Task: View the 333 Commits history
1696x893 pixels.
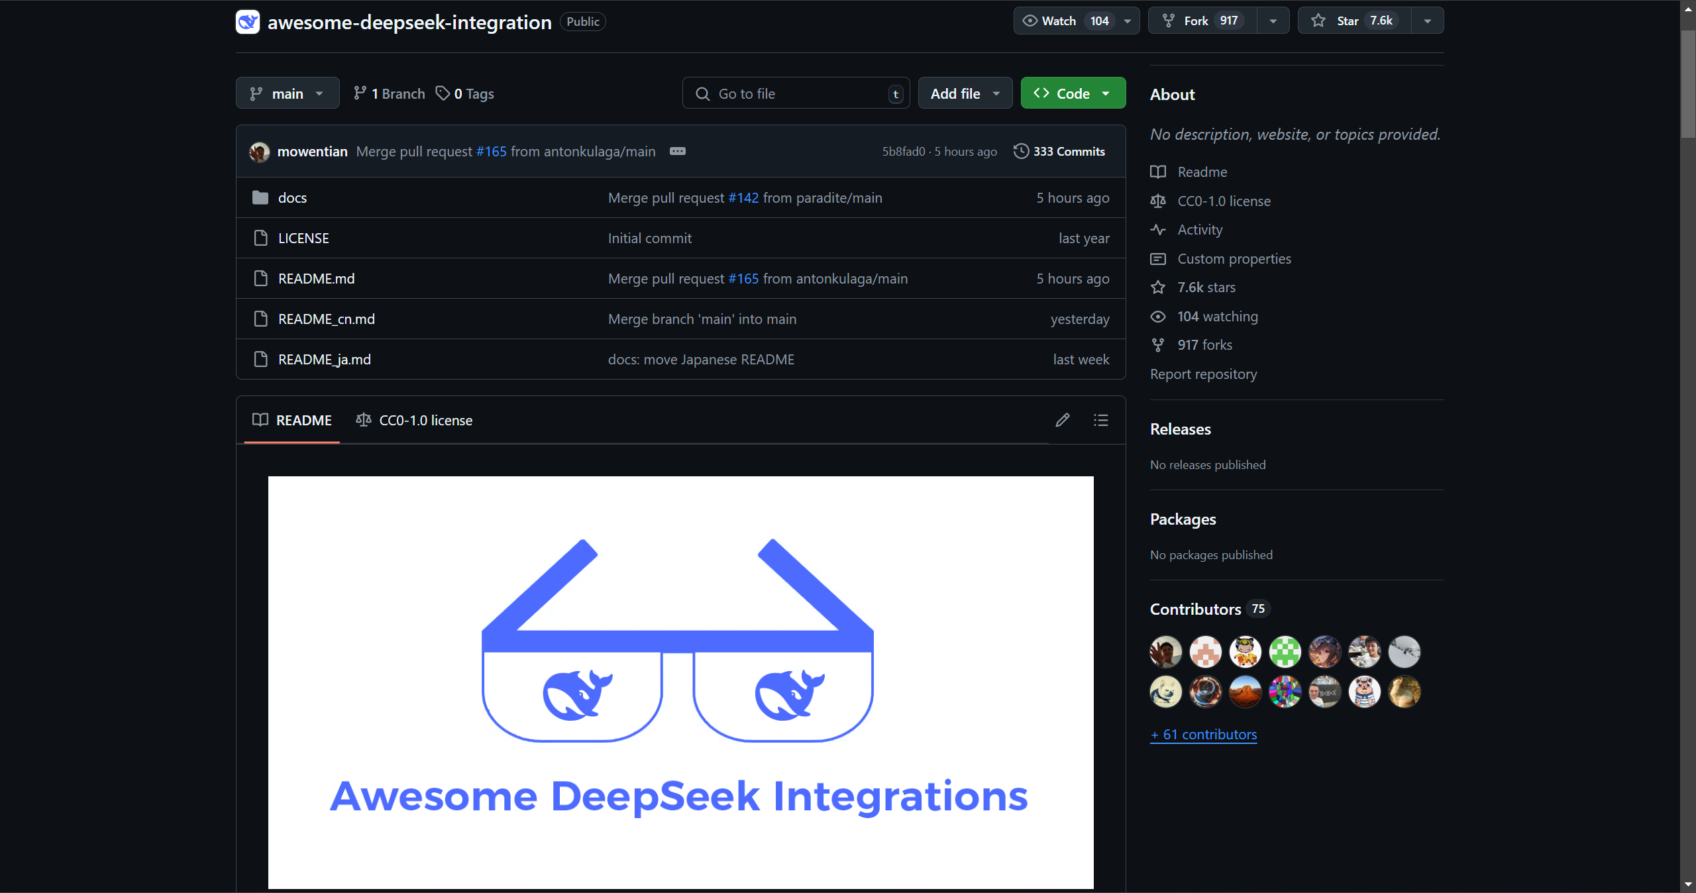Action: 1059,152
